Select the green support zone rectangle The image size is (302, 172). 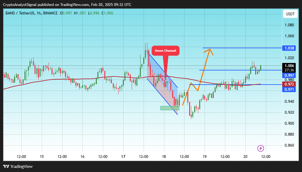point(170,108)
